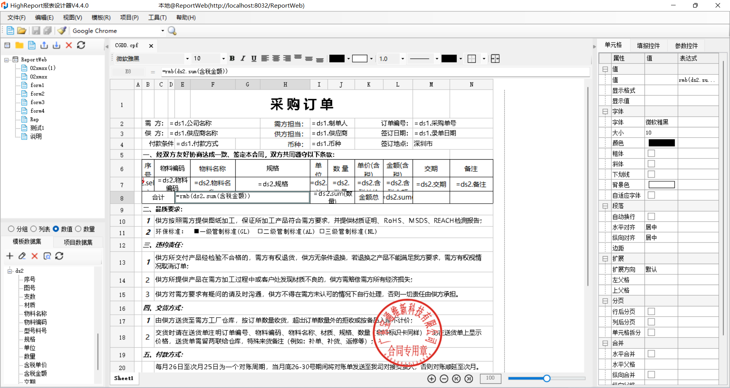The image size is (730, 388).
Task: Create a new report file
Action: click(x=10, y=31)
